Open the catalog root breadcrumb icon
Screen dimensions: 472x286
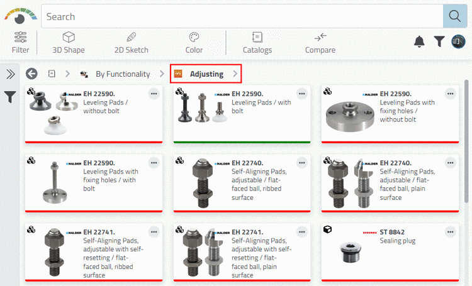(52, 74)
